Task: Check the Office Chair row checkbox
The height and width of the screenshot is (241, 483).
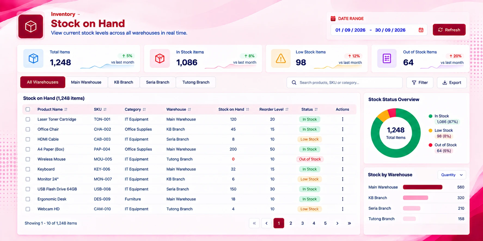Action: point(28,129)
